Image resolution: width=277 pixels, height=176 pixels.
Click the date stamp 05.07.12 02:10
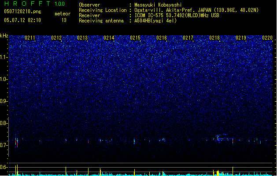[x=22, y=20]
